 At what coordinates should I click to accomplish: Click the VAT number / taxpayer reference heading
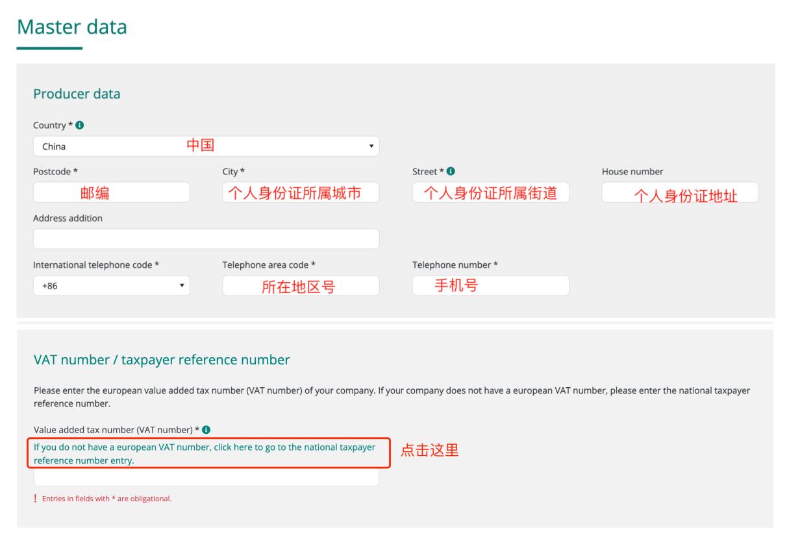pyautogui.click(x=161, y=361)
